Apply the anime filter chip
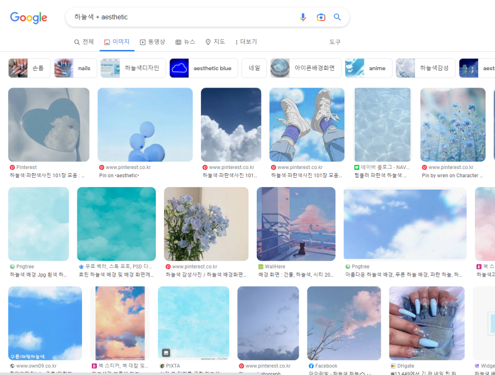495x375 pixels. tap(368, 68)
